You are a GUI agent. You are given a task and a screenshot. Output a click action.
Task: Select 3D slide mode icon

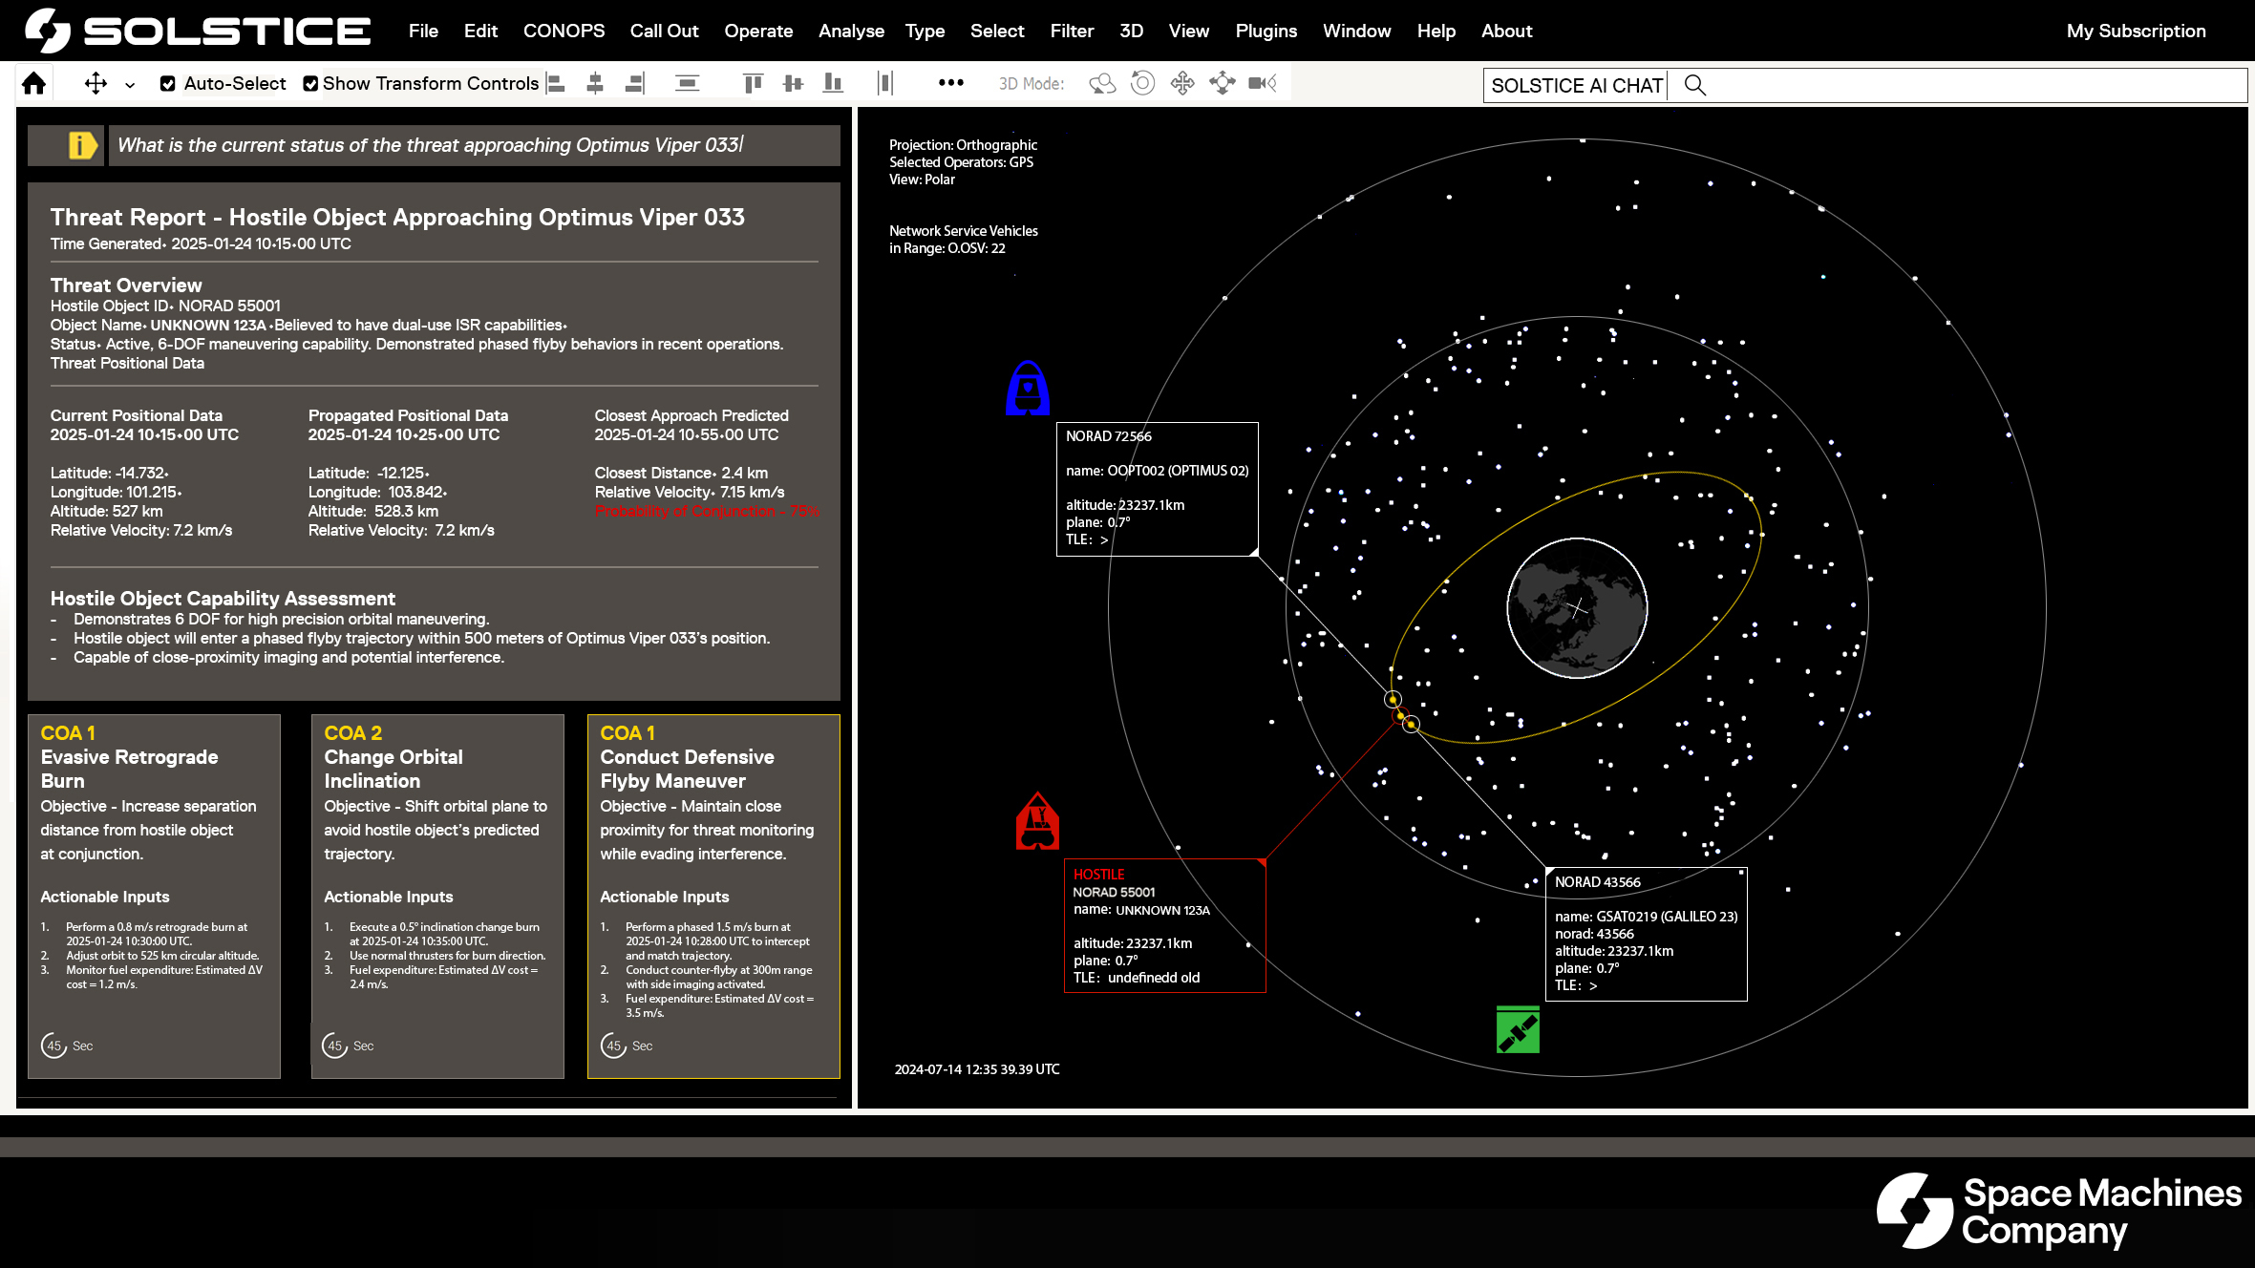click(x=1223, y=84)
